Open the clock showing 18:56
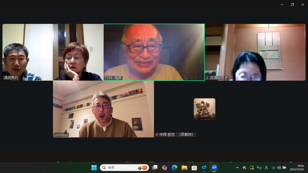 point(297,168)
